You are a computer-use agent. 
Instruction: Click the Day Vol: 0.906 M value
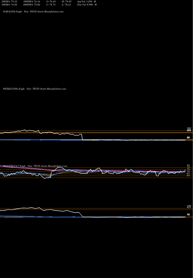coord(87,5)
